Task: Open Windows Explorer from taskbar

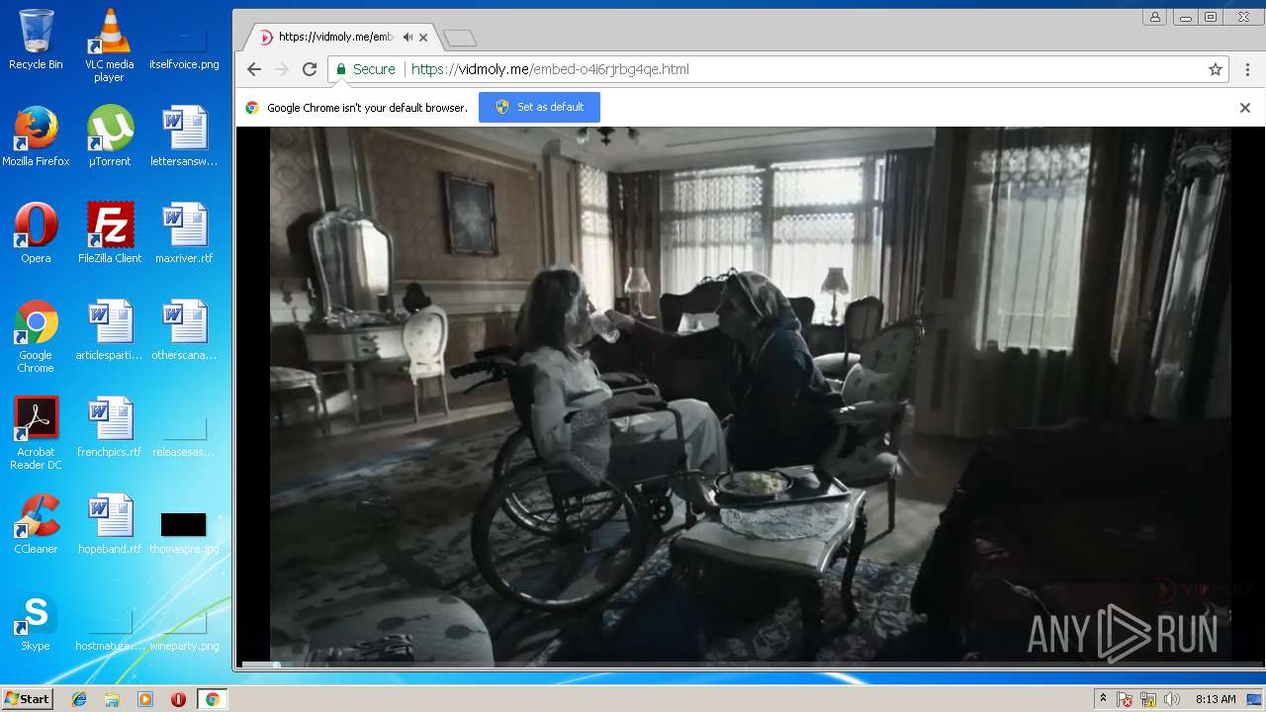Action: [x=112, y=699]
